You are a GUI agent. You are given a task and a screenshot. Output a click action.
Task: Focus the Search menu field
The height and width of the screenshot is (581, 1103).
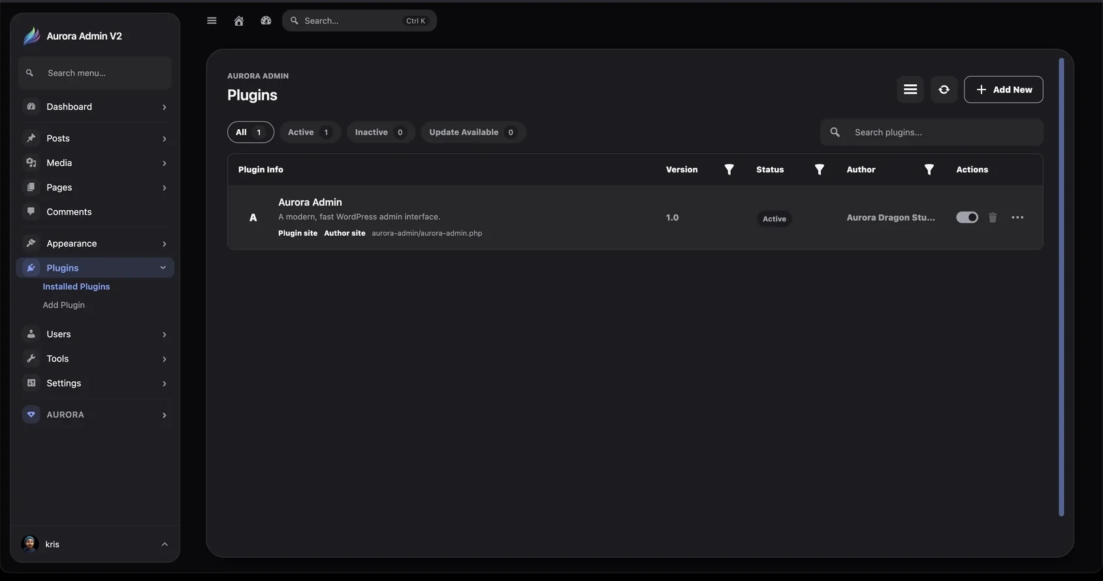[95, 73]
